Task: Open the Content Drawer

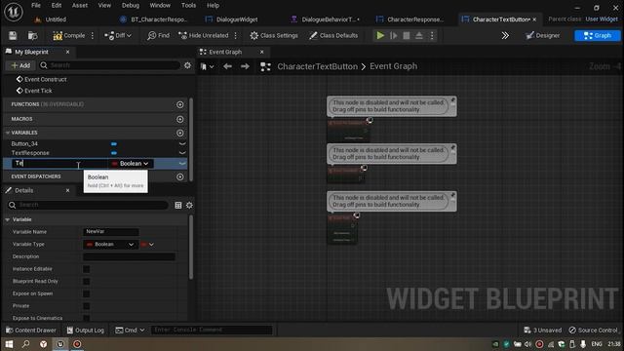Action: point(31,330)
